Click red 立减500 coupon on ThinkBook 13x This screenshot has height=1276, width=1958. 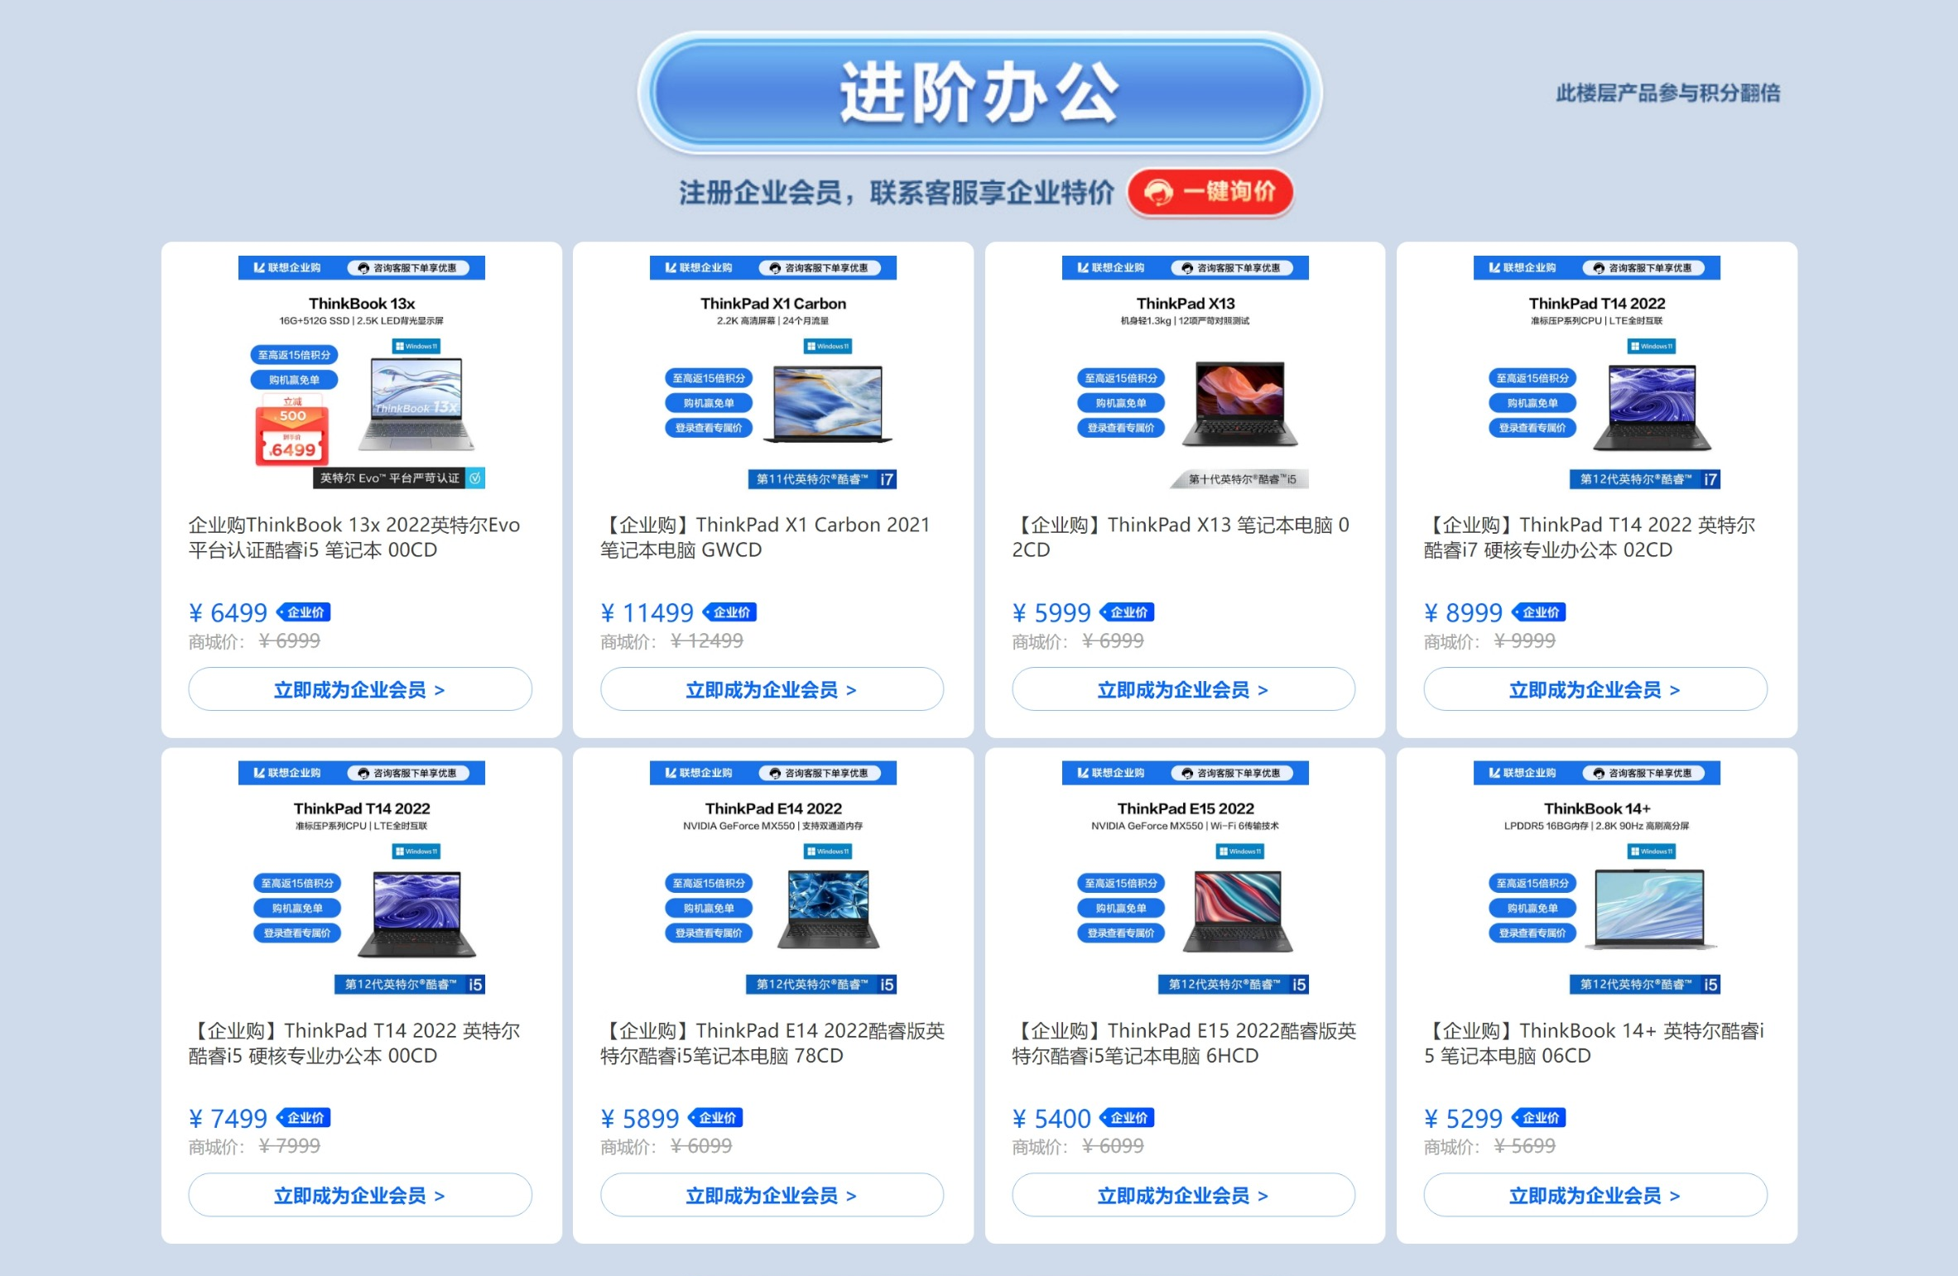click(292, 429)
